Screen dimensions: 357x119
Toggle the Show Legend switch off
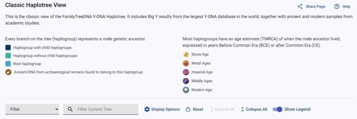coord(277,109)
